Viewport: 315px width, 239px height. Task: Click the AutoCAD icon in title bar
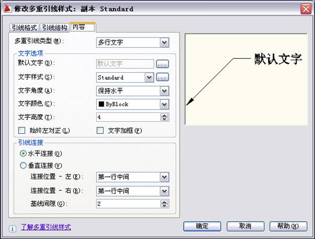click(7, 9)
